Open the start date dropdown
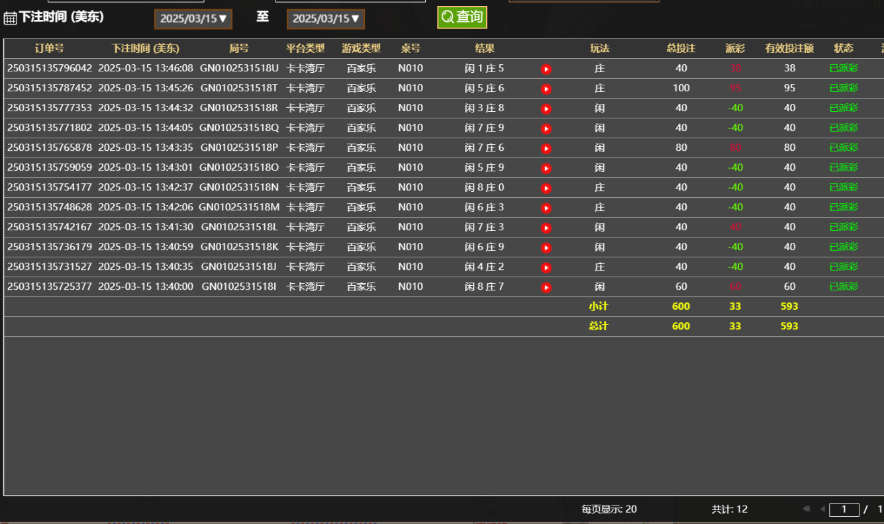This screenshot has height=524, width=884. pyautogui.click(x=193, y=19)
